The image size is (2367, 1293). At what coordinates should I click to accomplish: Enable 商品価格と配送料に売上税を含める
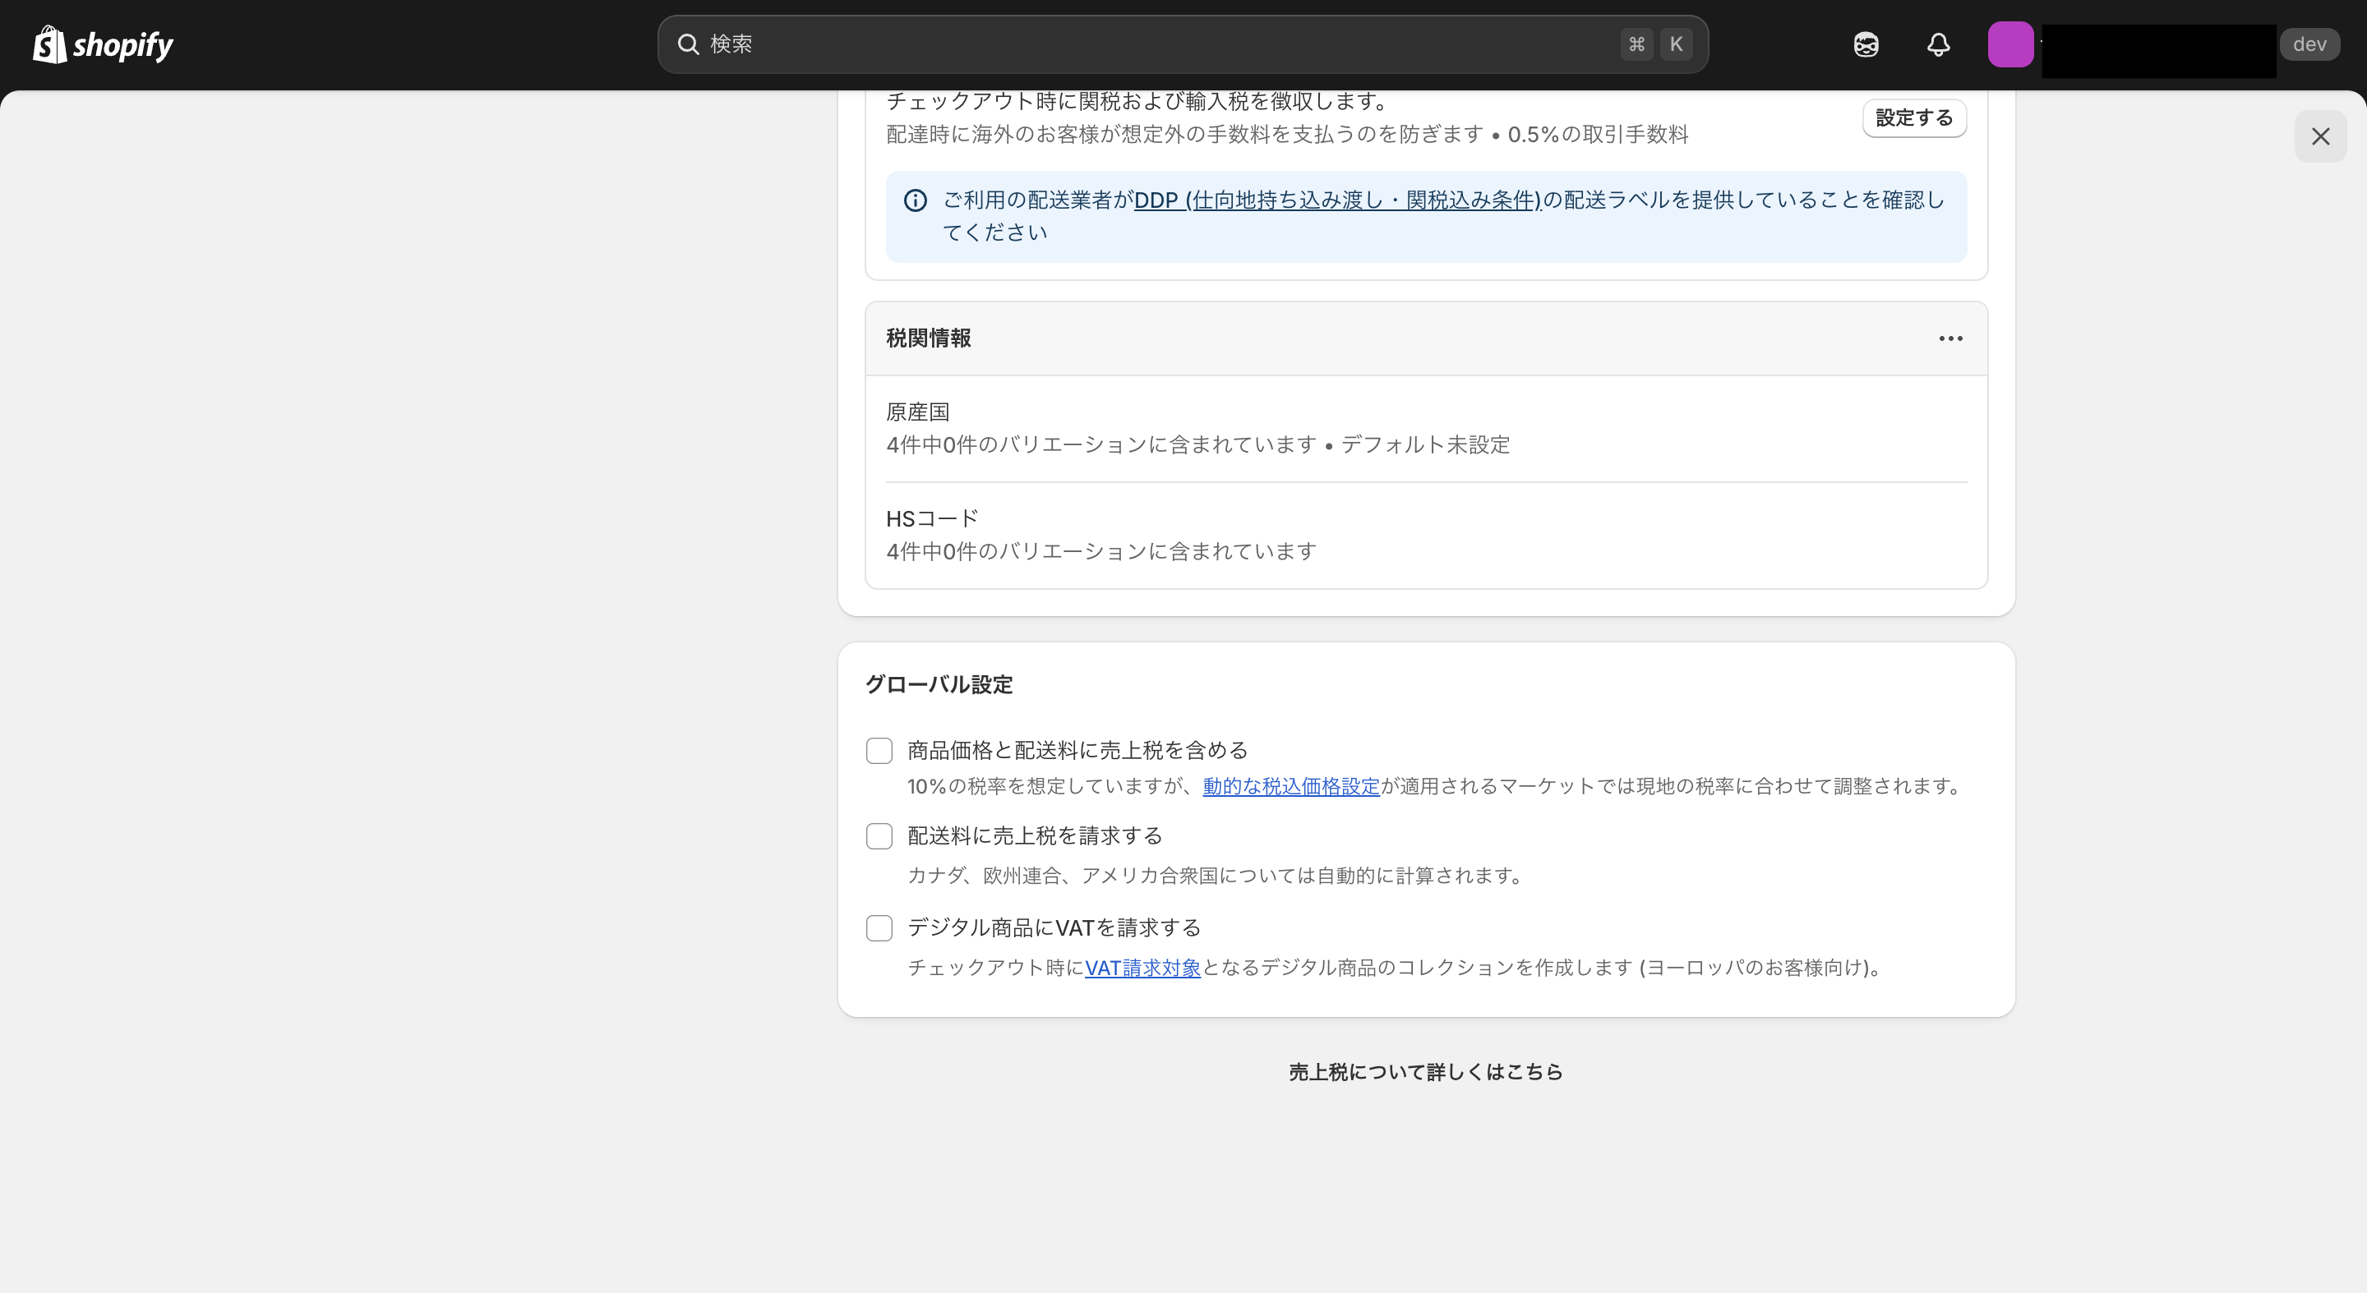[x=879, y=750]
